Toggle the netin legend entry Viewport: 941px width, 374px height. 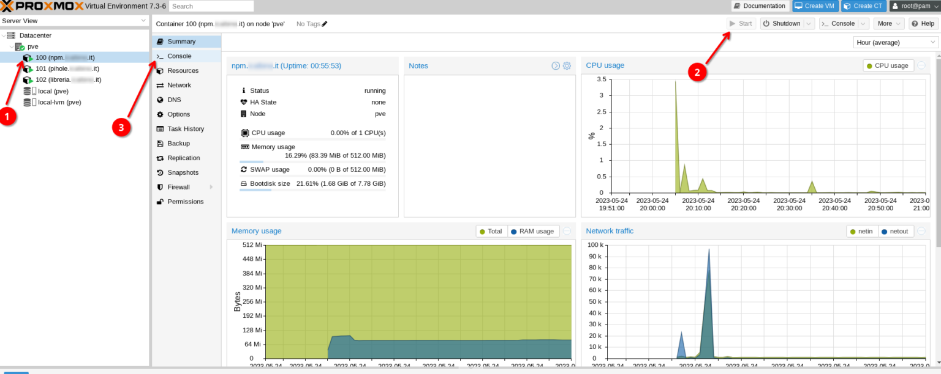[863, 231]
